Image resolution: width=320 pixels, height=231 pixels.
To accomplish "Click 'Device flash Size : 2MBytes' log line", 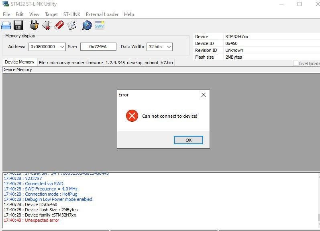I will (41, 210).
